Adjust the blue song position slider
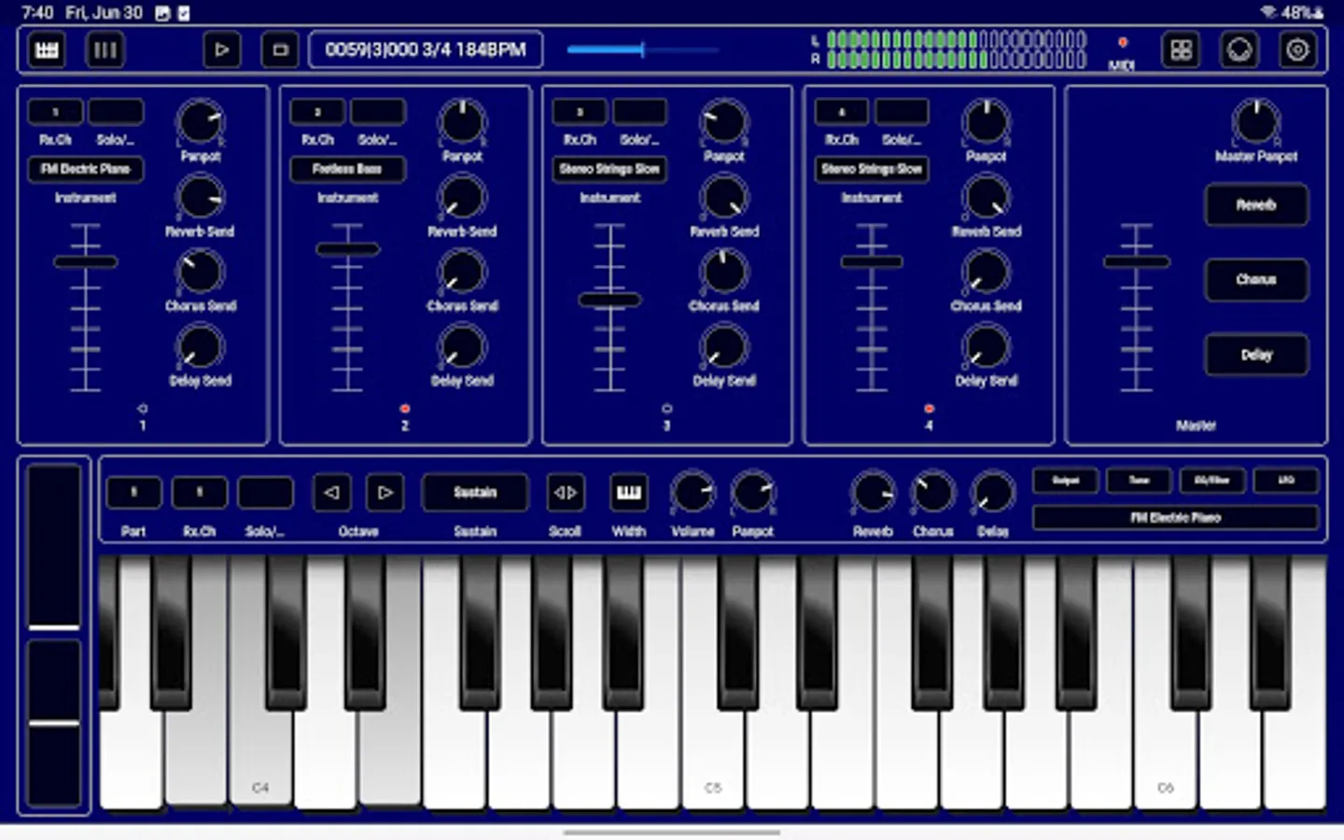The height and width of the screenshot is (840, 1344). (643, 49)
